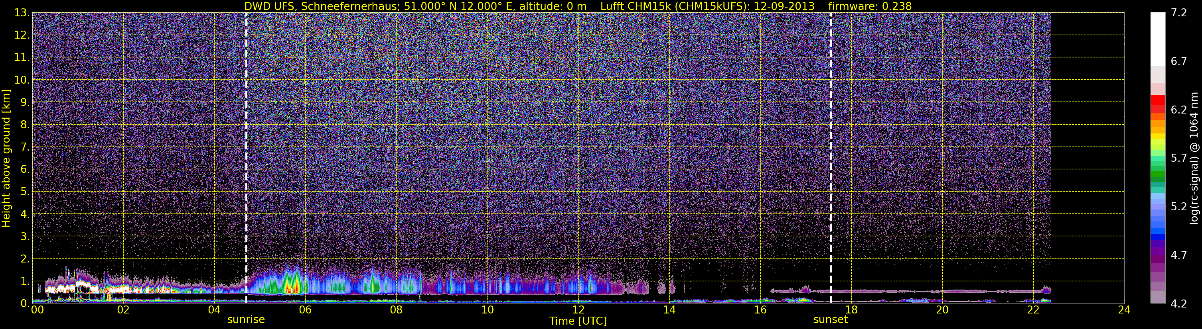Click height axis tick label '6.'
Screen dimensions: 1202x329
point(25,170)
